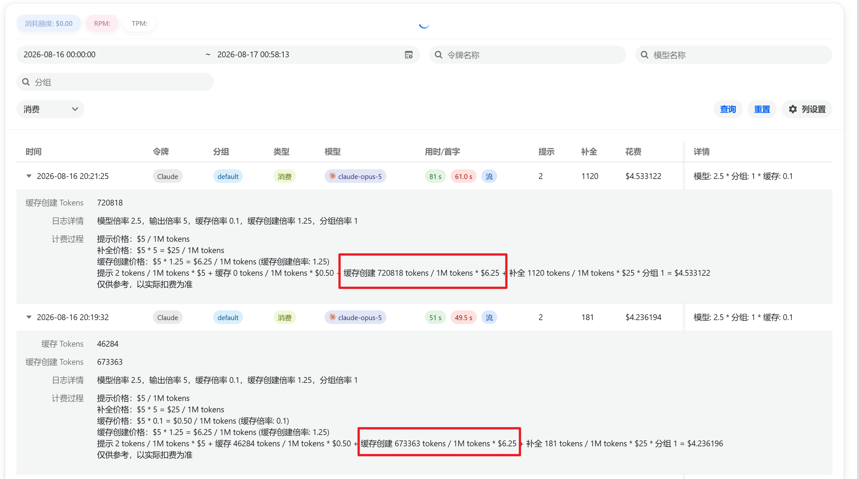Viewport: 859px width, 479px height.
Task: Collapse the 2026-08-16 20:21:25 log row
Action: (x=29, y=176)
